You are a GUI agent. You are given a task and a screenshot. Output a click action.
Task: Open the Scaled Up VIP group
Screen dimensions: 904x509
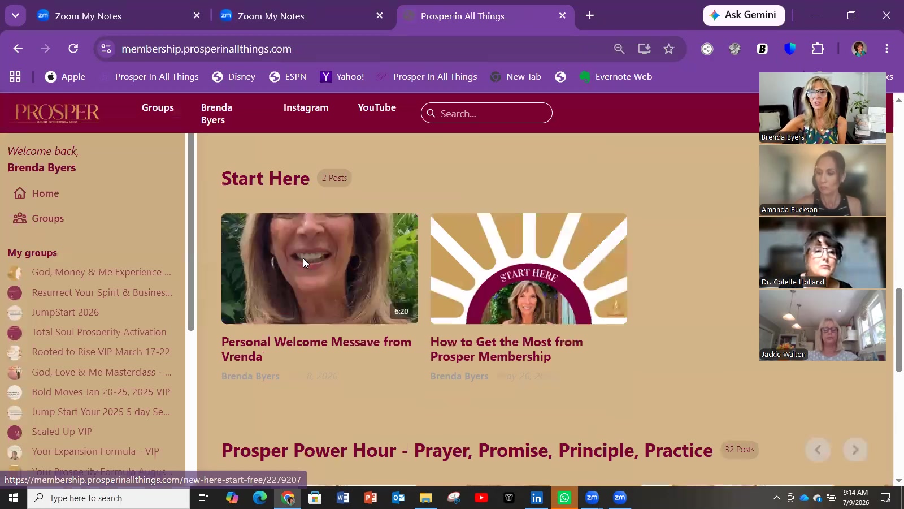pyautogui.click(x=50, y=432)
